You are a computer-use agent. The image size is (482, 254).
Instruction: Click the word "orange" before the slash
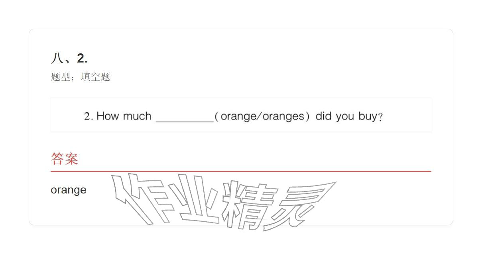click(x=239, y=116)
